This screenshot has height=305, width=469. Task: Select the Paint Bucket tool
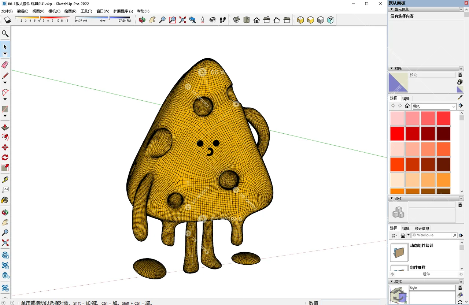coord(5,201)
